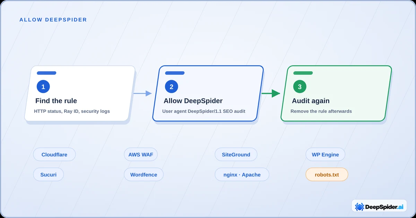Click the DeepSpider spider logo icon

[x=360, y=207]
